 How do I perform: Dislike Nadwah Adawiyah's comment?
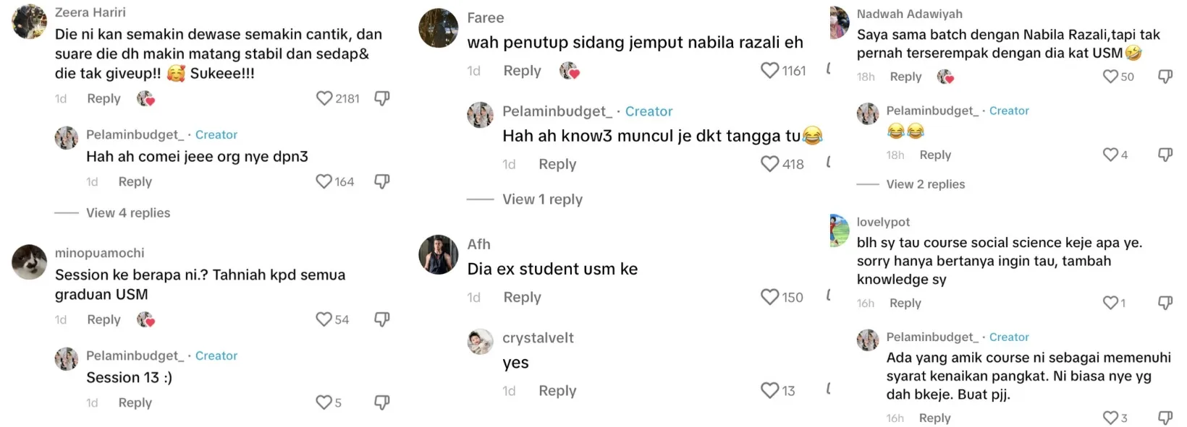coord(1165,77)
